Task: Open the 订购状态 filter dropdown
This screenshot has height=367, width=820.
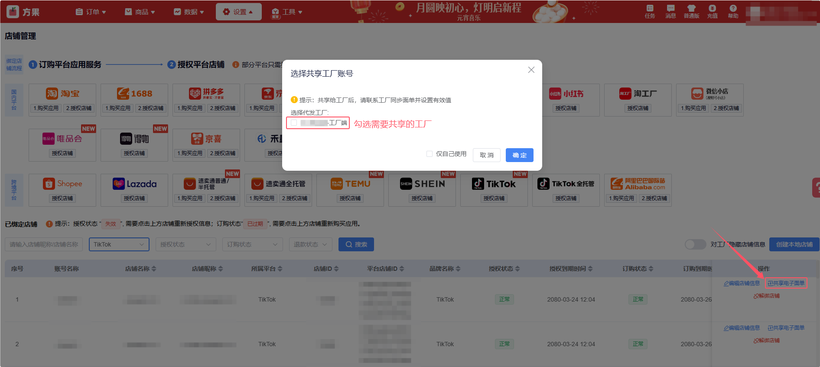Action: (252, 244)
